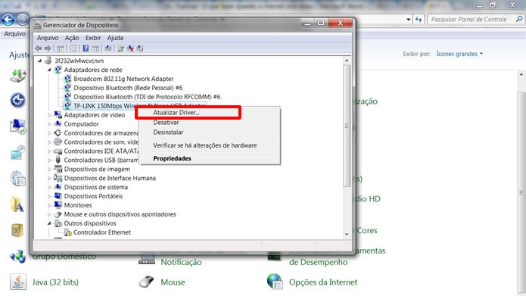Choose Verificar se há alterações de hardware

205,145
